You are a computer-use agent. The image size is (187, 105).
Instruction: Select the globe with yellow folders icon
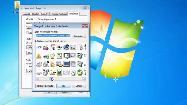tap(80, 72)
